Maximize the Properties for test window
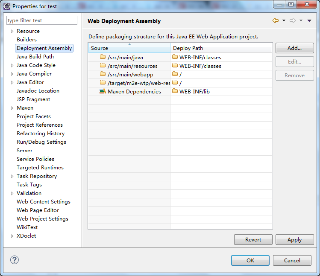The image size is (320, 276). 291,4
